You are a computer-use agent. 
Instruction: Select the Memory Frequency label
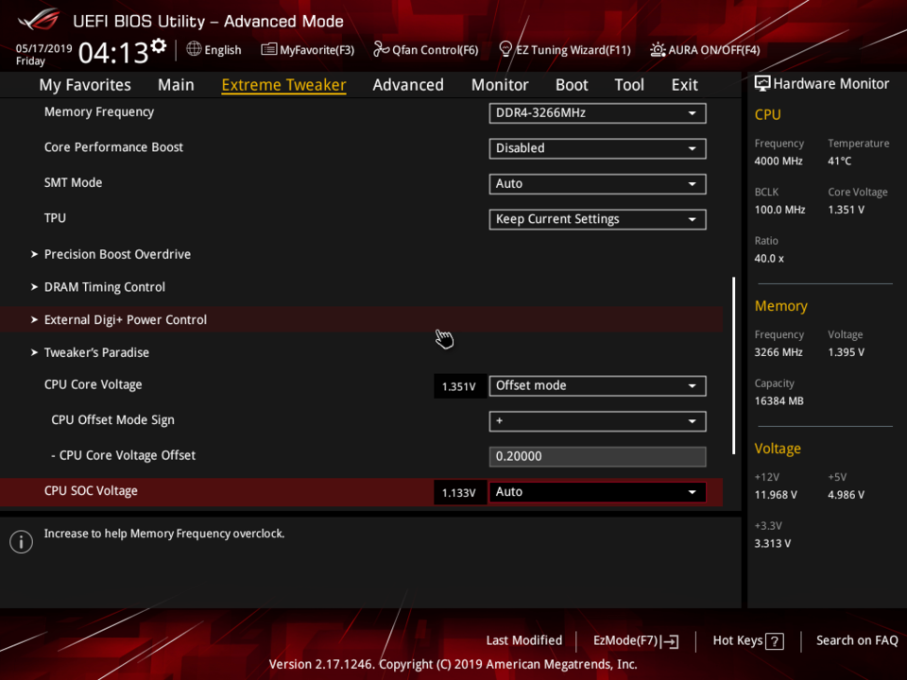99,112
